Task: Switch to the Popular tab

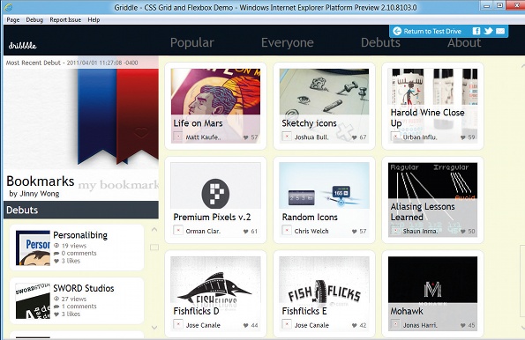Action: click(x=191, y=42)
